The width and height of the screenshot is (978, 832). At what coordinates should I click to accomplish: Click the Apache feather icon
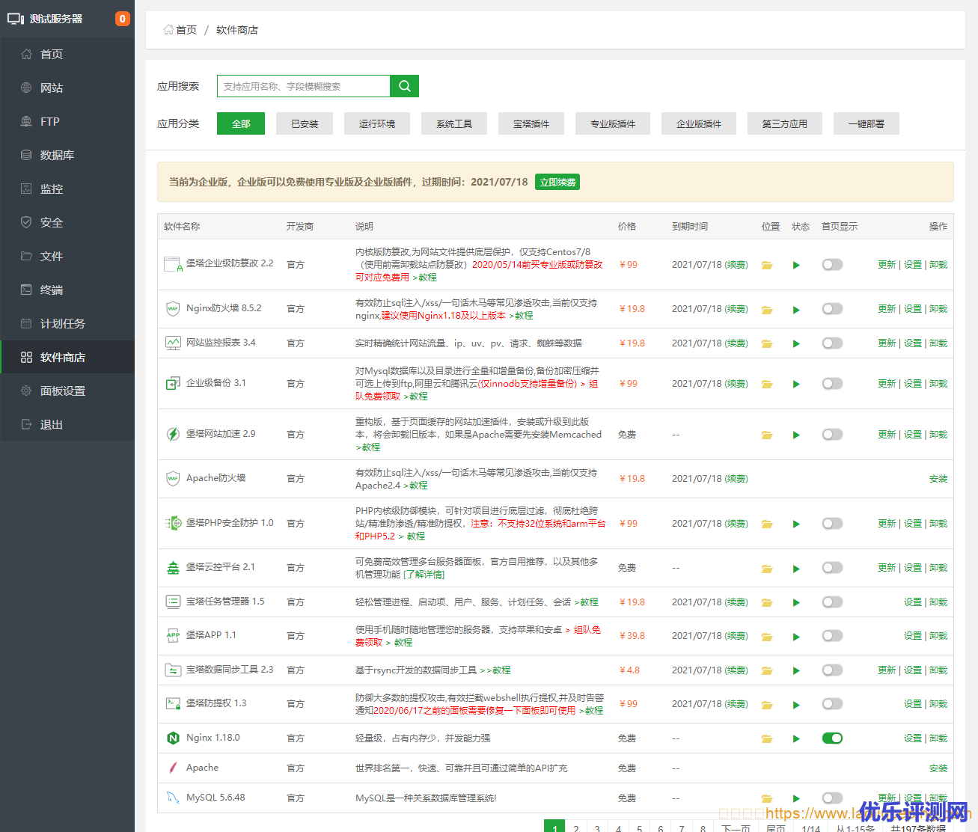[173, 768]
